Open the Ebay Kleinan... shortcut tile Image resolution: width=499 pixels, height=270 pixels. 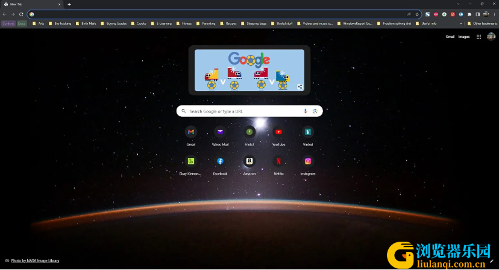pos(190,165)
